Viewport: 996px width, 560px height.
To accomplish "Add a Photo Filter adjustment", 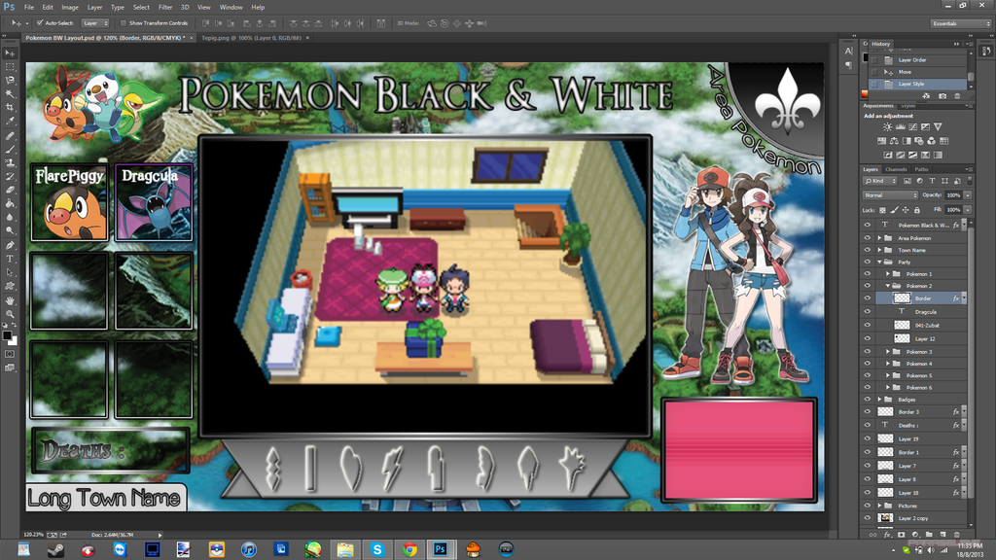I will pyautogui.click(x=918, y=141).
